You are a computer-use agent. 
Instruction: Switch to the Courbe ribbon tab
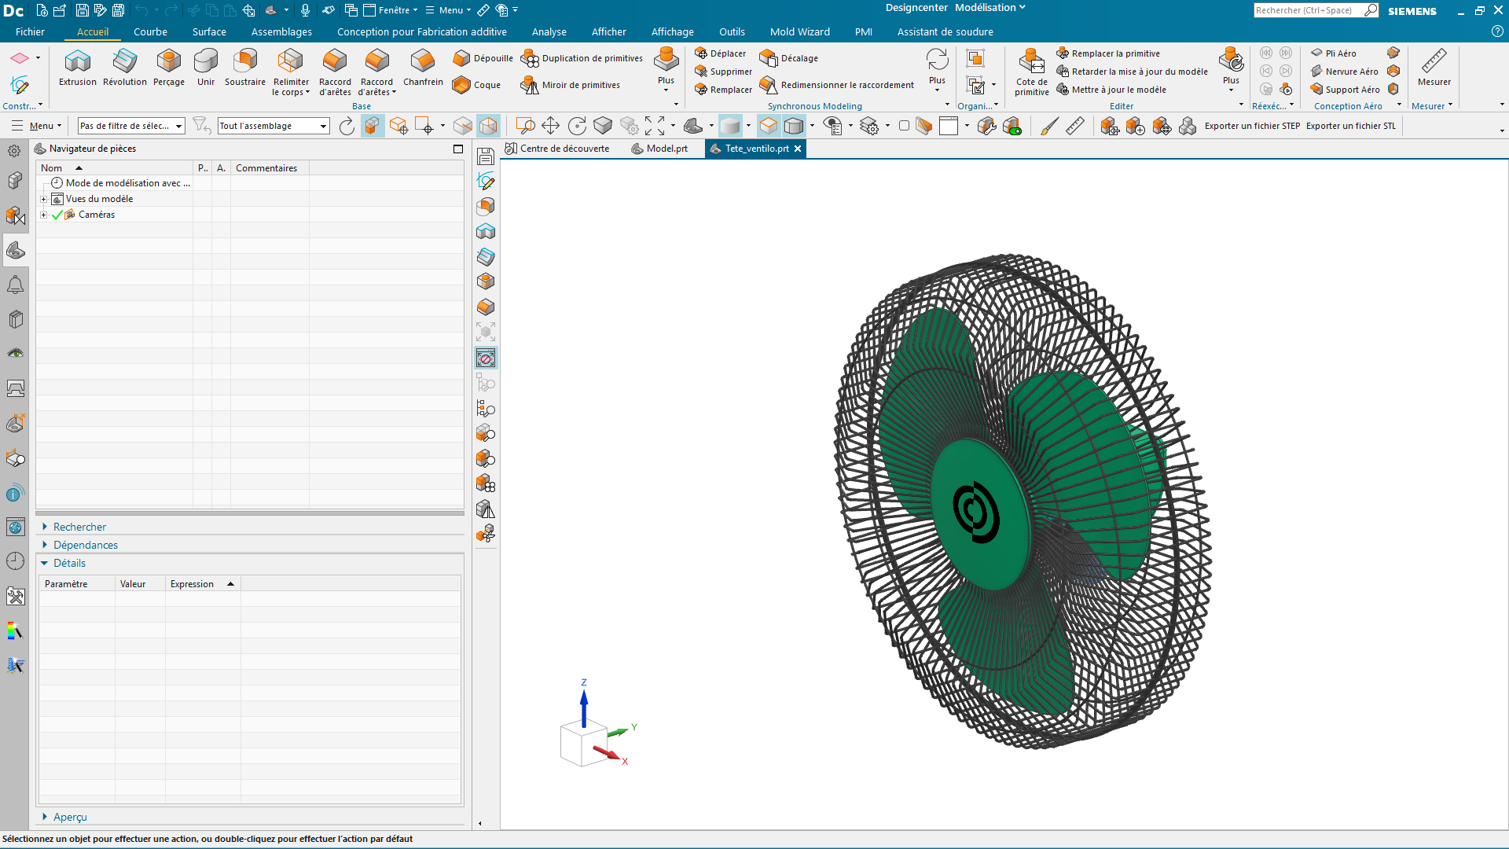(x=150, y=32)
